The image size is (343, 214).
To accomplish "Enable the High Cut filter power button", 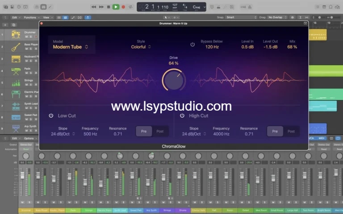I will coord(182,115).
